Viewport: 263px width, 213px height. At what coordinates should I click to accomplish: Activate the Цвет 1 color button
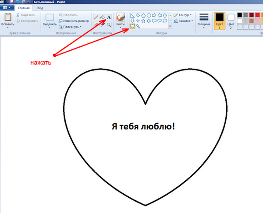(220, 20)
